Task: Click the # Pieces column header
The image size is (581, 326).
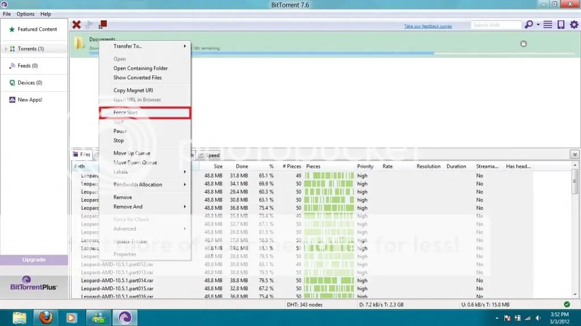Action: [291, 167]
